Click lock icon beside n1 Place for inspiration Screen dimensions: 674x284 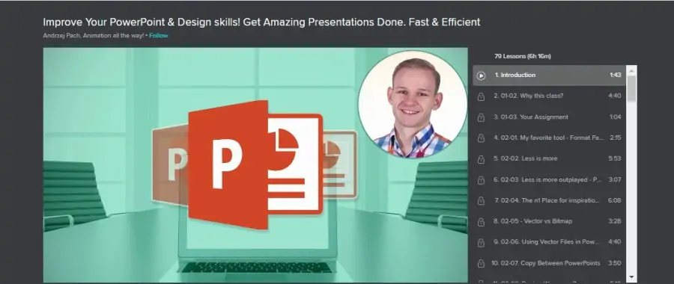481,201
